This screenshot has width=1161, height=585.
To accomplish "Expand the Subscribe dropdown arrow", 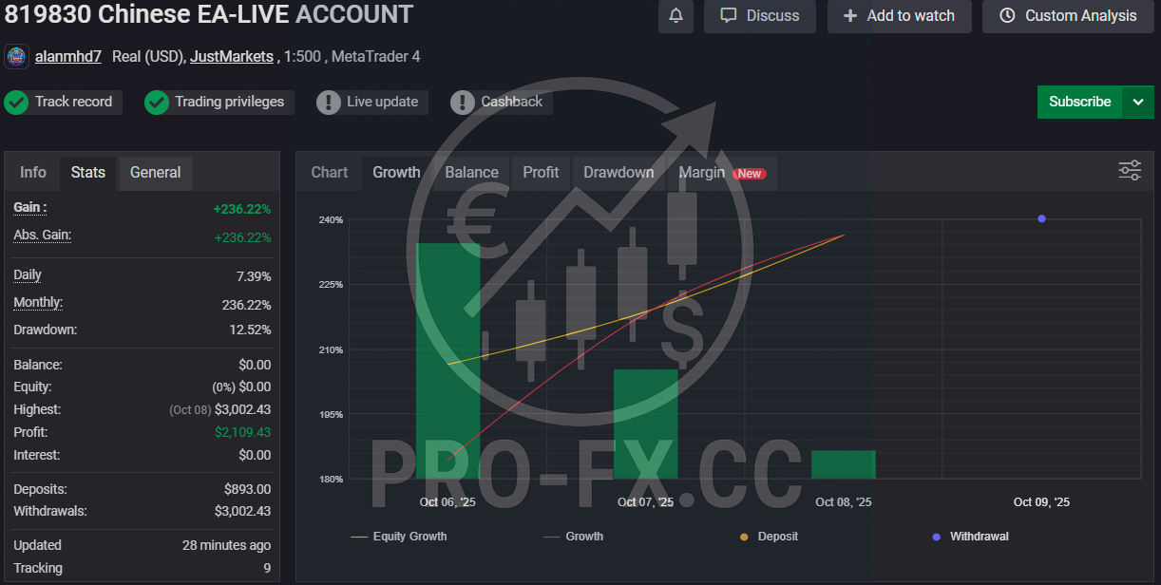I will pyautogui.click(x=1138, y=102).
